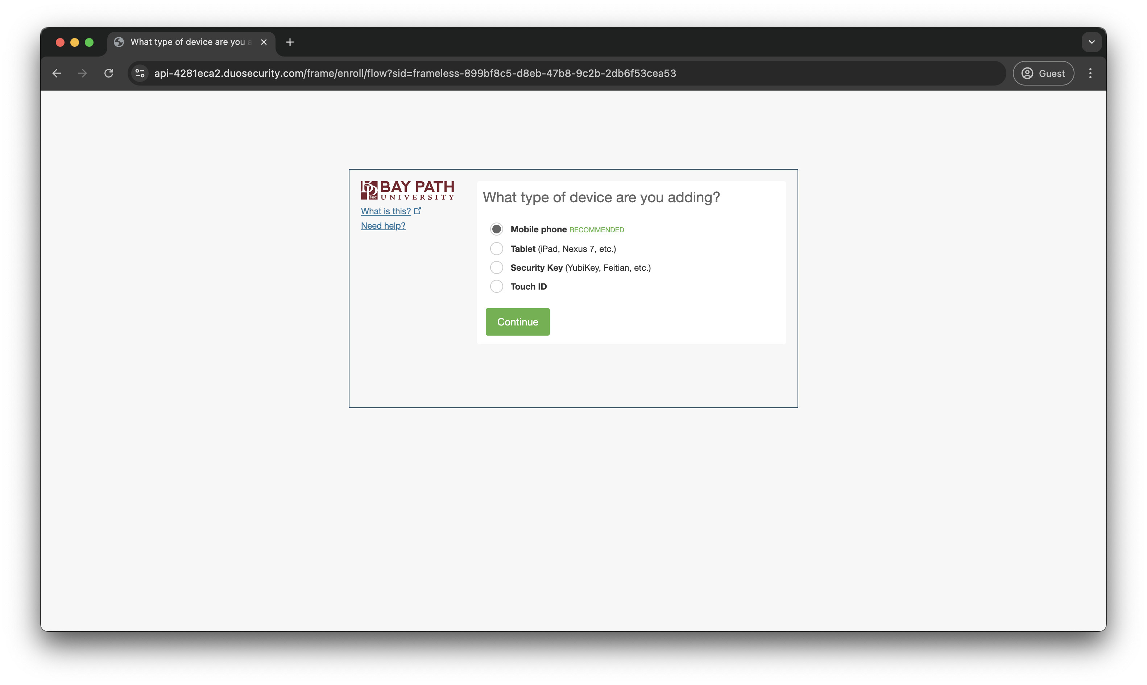Image resolution: width=1147 pixels, height=685 pixels.
Task: Select the Mobile phone radio option
Action: coord(496,229)
